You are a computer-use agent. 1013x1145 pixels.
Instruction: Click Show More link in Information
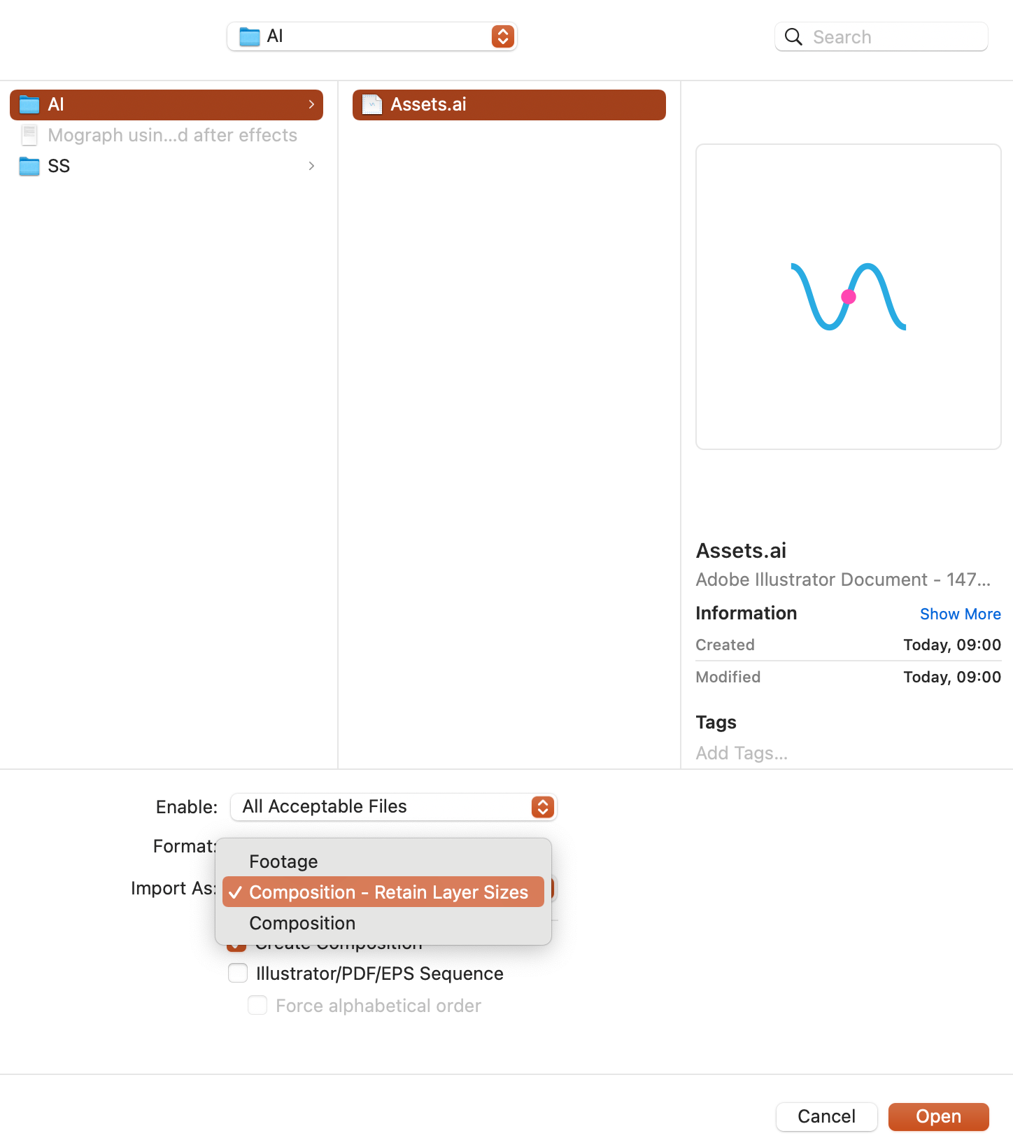tap(960, 614)
